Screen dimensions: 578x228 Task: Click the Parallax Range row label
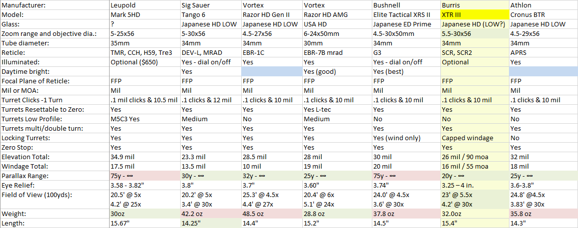(x=55, y=176)
